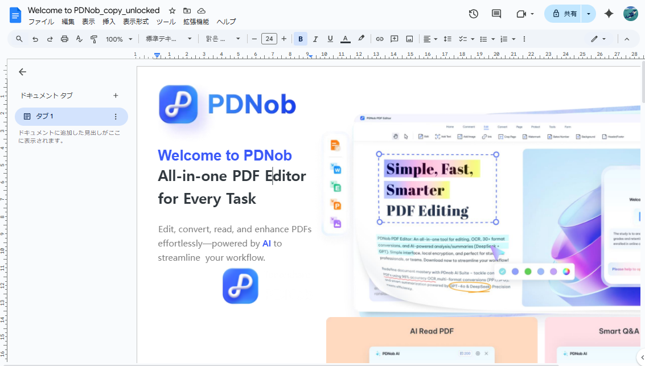Open the 表示 menu

click(x=88, y=22)
